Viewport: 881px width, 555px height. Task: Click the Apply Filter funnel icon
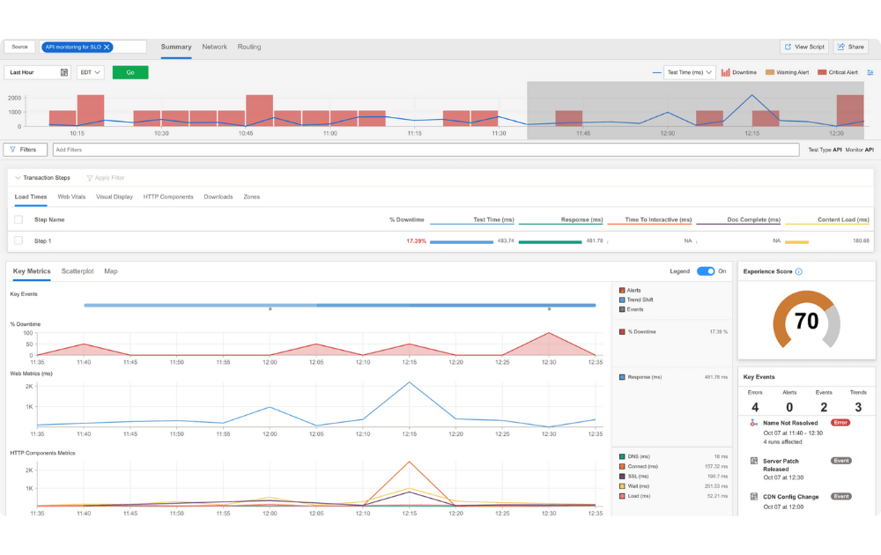(89, 178)
